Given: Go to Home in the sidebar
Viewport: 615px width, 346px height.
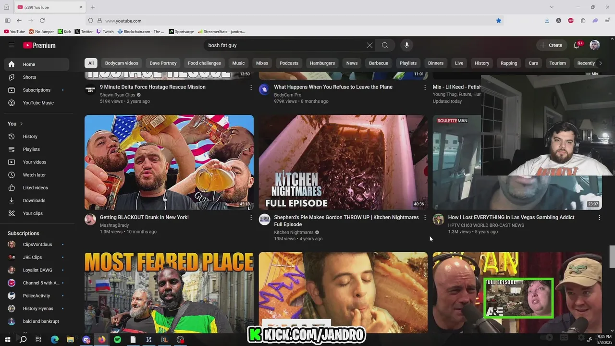Looking at the screenshot, I should tap(37, 64).
